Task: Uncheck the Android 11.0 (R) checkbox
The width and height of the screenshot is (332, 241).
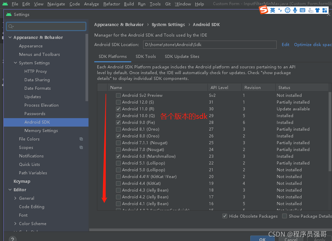Action: click(118, 109)
